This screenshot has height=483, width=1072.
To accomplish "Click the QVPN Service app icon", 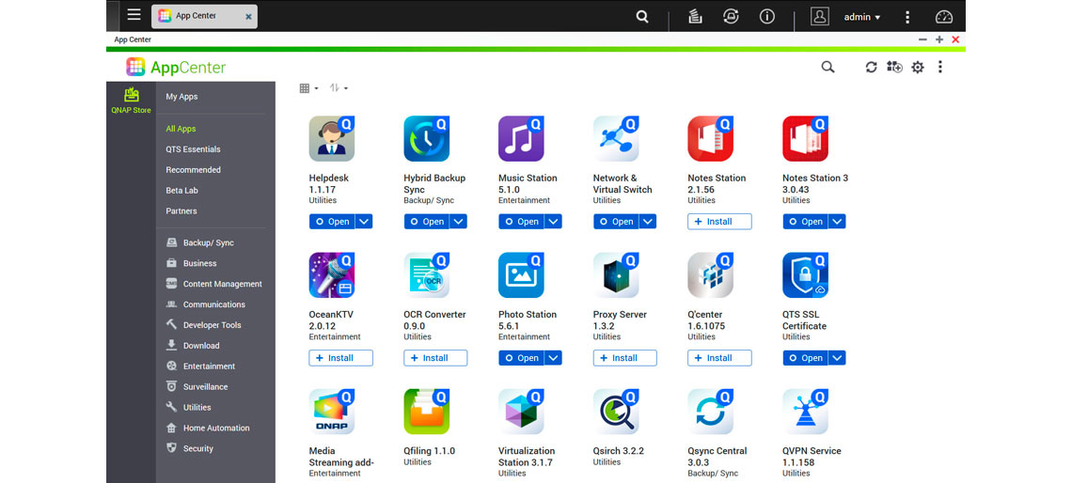I will (805, 412).
